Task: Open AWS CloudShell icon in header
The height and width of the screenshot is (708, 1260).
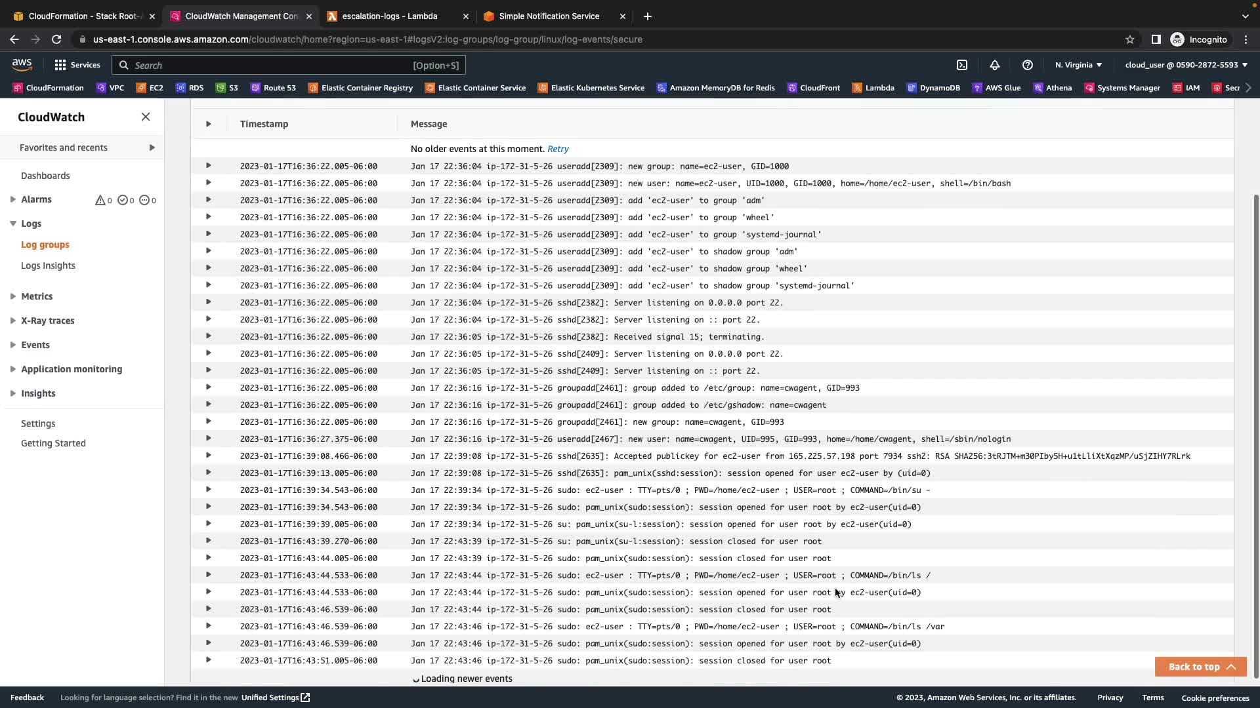Action: pyautogui.click(x=962, y=65)
